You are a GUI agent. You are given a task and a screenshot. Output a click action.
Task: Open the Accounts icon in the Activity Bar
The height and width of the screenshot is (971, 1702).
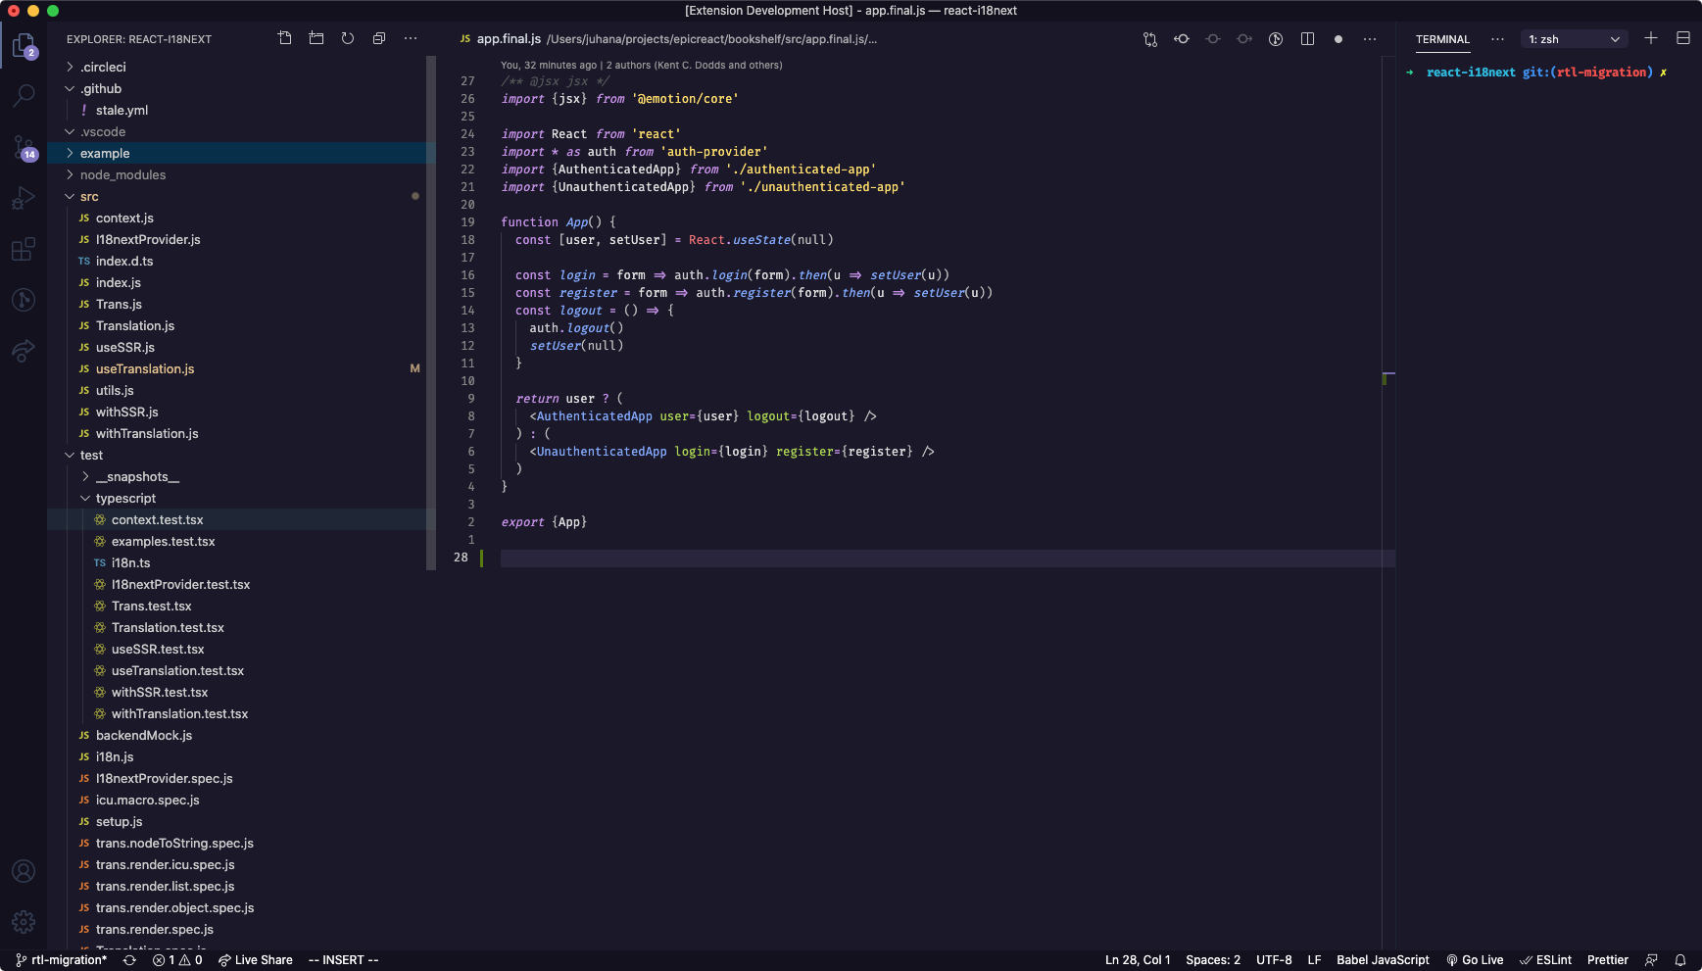pyautogui.click(x=24, y=870)
